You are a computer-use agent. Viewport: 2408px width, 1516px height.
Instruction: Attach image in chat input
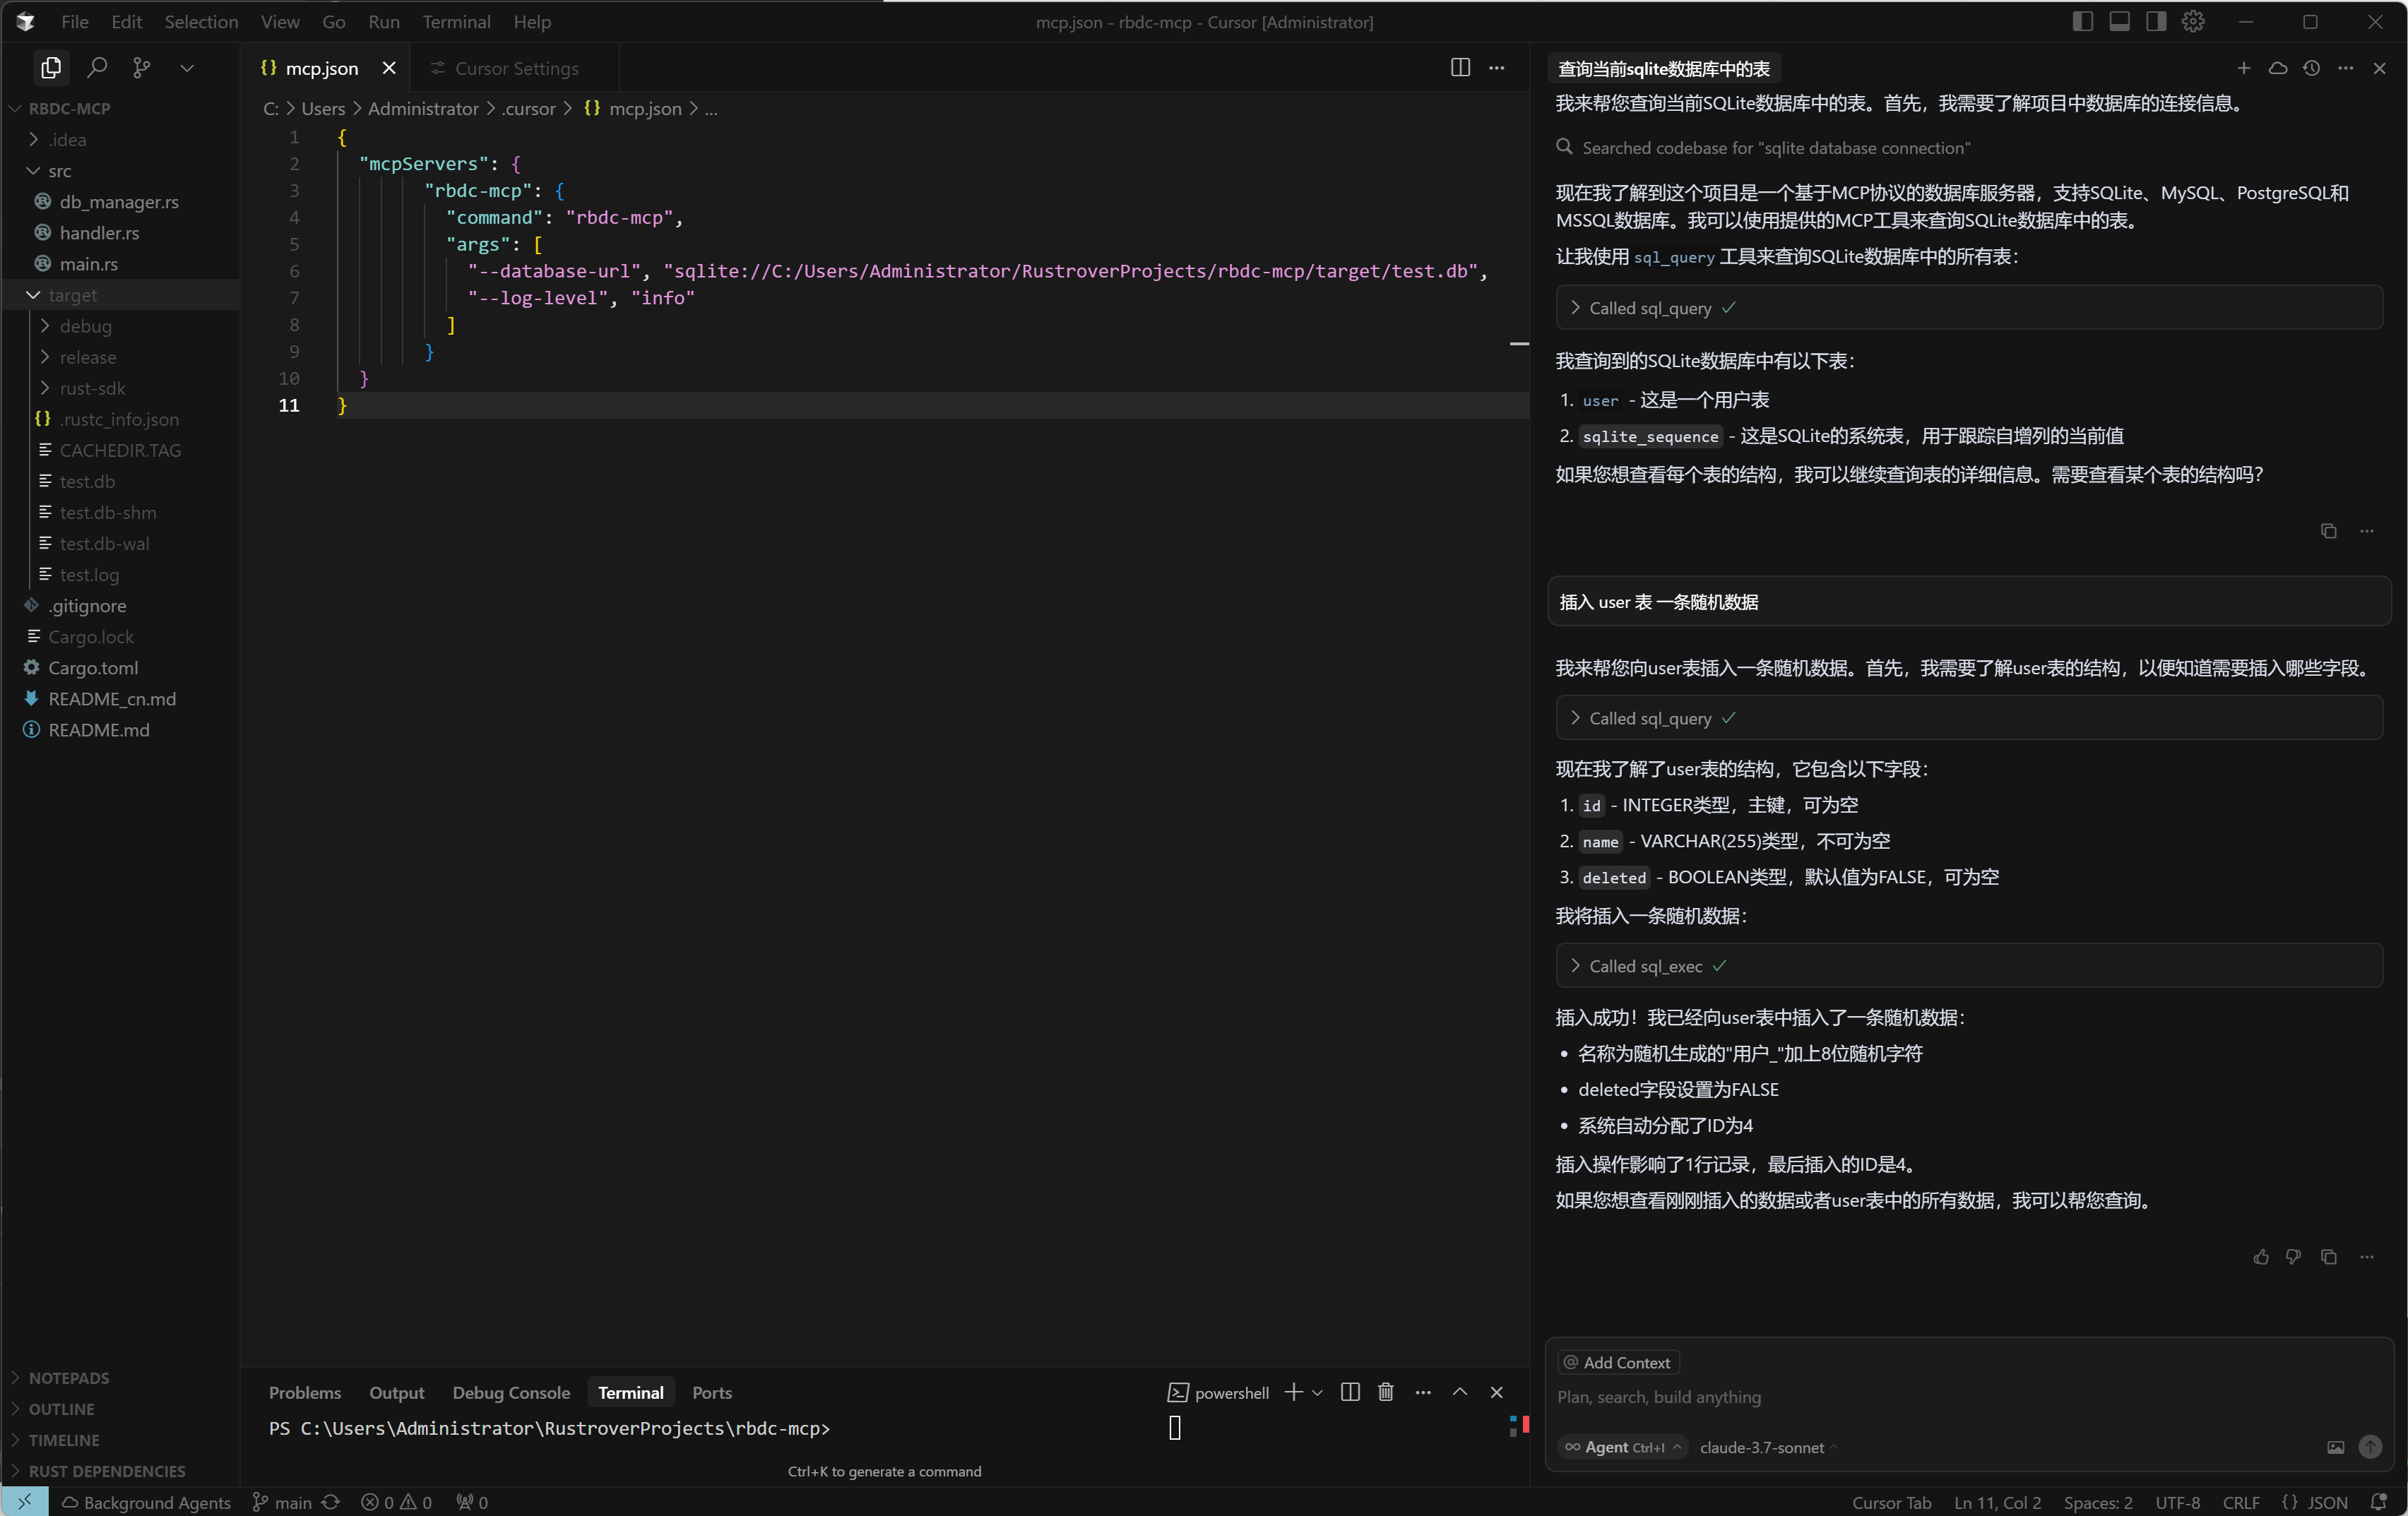point(2335,1447)
